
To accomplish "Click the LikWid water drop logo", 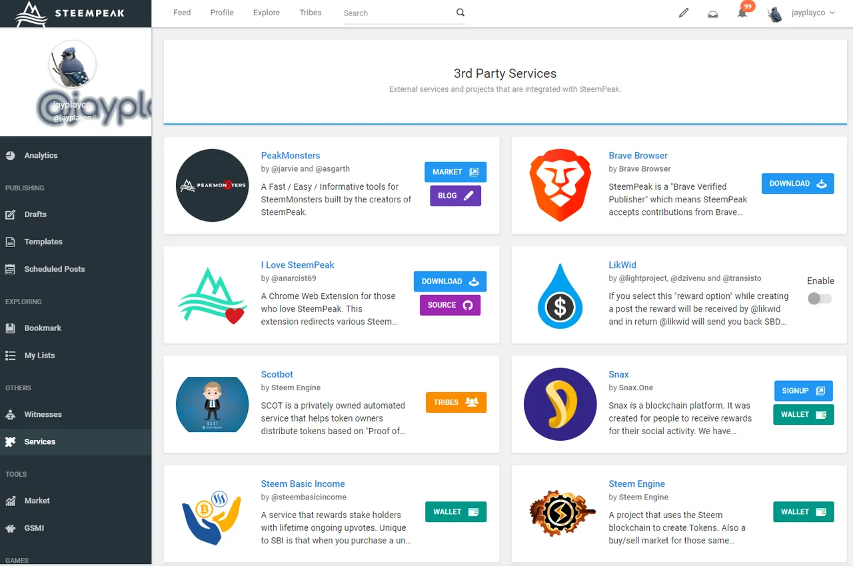I will tap(560, 295).
